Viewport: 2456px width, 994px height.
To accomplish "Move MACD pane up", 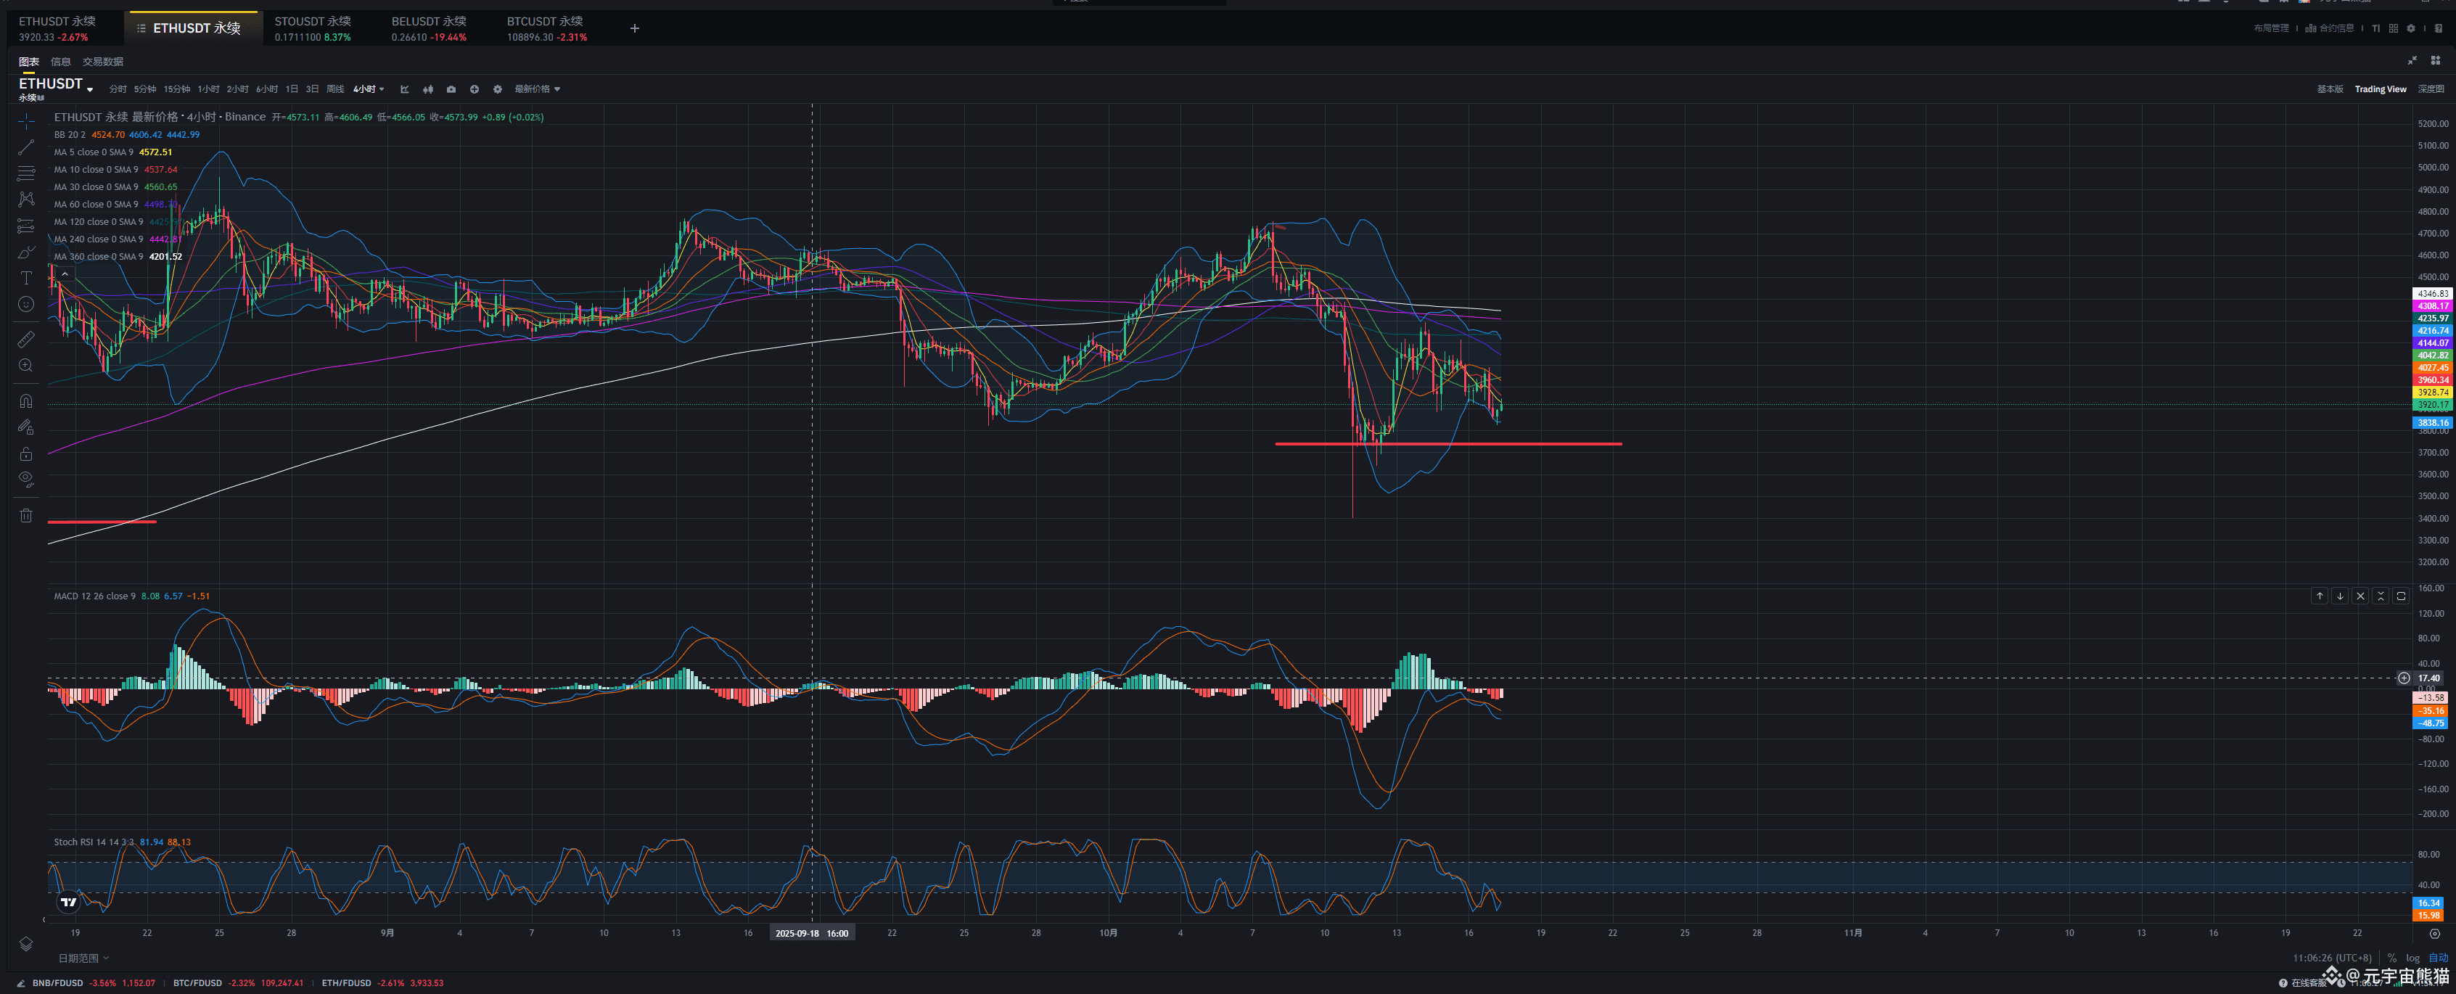I will 2319,596.
